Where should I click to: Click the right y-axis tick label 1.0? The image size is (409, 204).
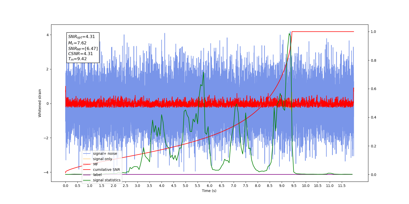373,32
